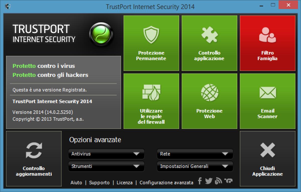Open Protezione Permanente shield tile
The image size is (301, 192).
click(151, 43)
